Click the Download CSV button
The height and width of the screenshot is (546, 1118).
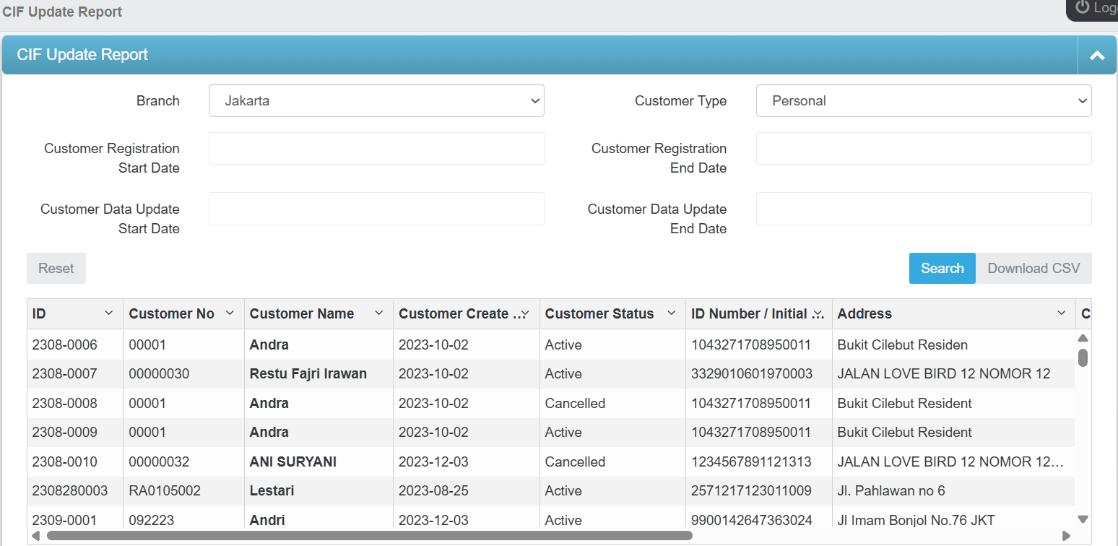[x=1033, y=269]
